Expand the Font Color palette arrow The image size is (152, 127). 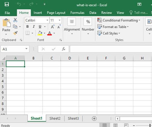[x=54, y=33]
